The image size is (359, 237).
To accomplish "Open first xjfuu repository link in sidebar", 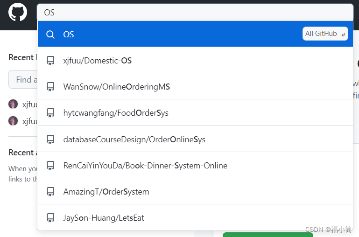I will click(30, 105).
